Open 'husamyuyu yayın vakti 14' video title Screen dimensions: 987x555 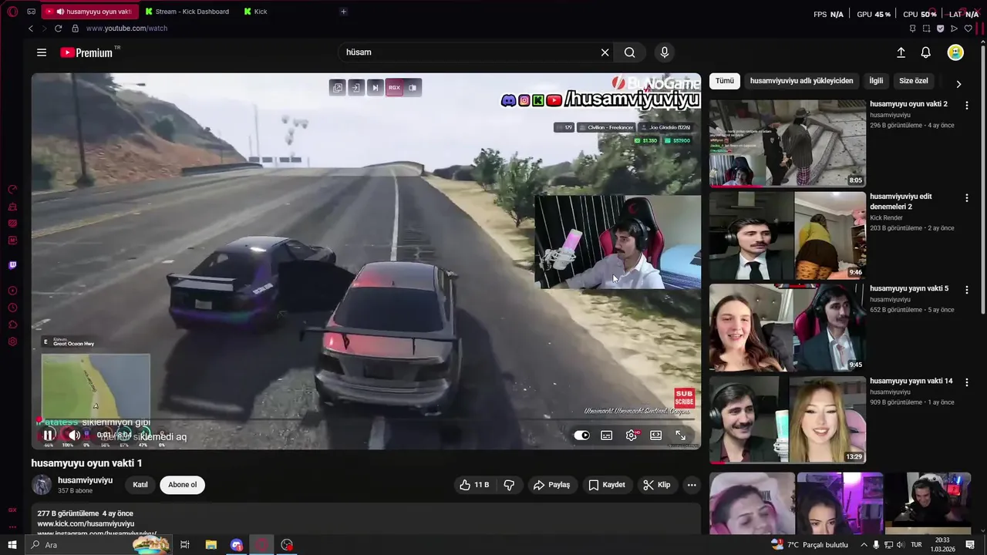point(911,381)
